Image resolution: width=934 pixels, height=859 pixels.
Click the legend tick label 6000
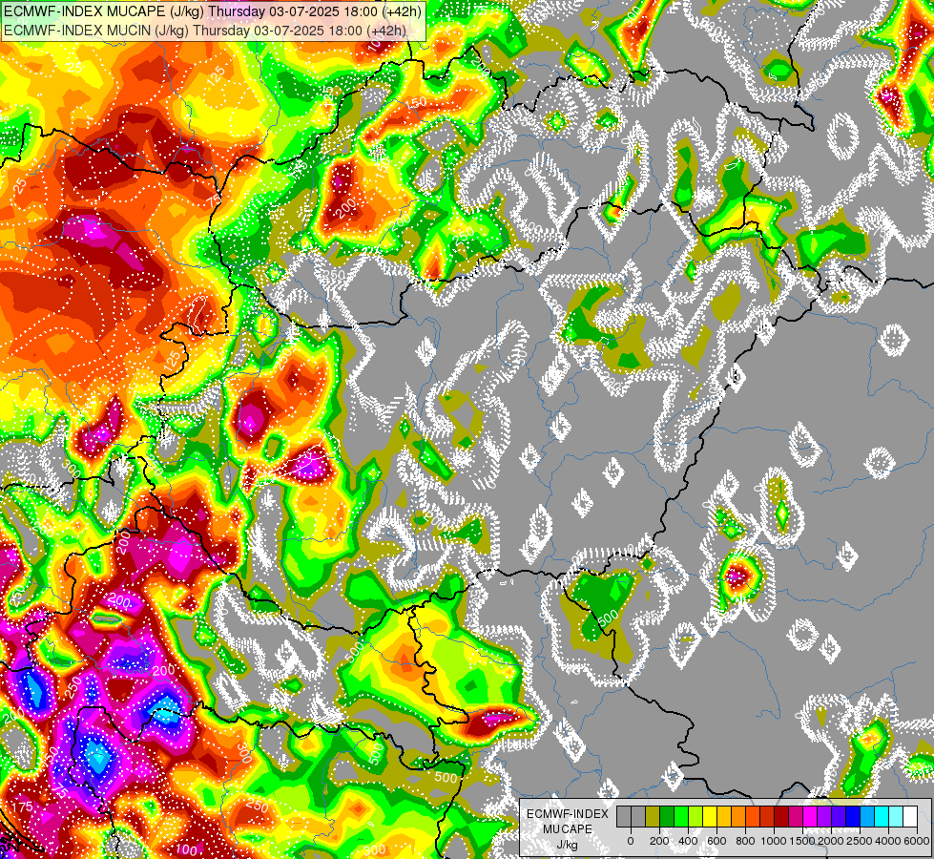coord(918,841)
